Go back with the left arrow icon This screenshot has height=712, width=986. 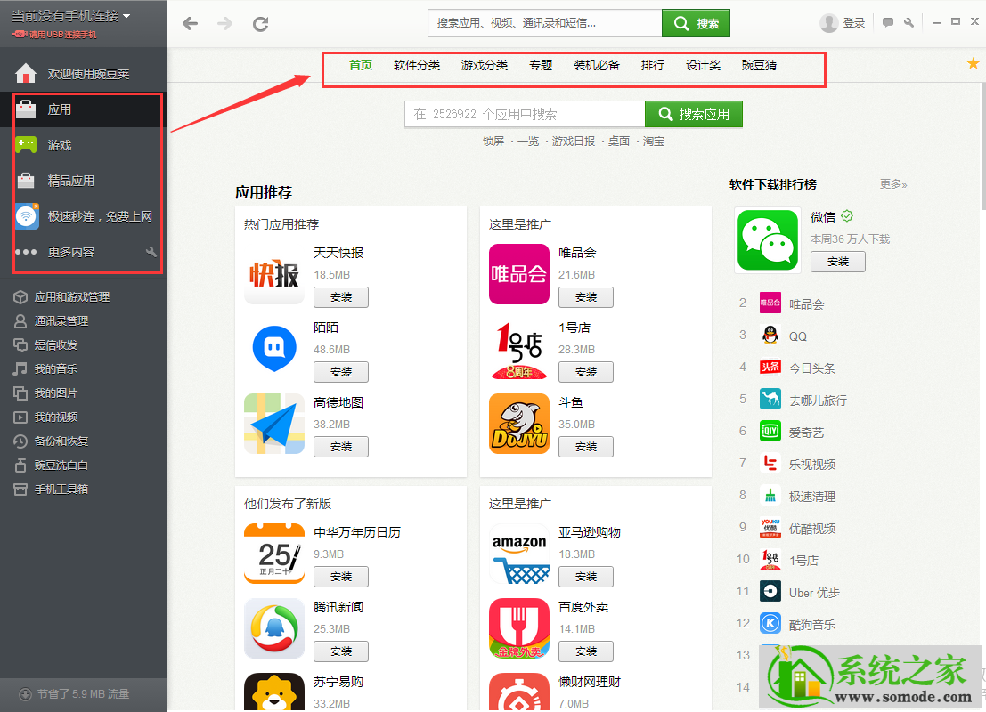pos(190,24)
